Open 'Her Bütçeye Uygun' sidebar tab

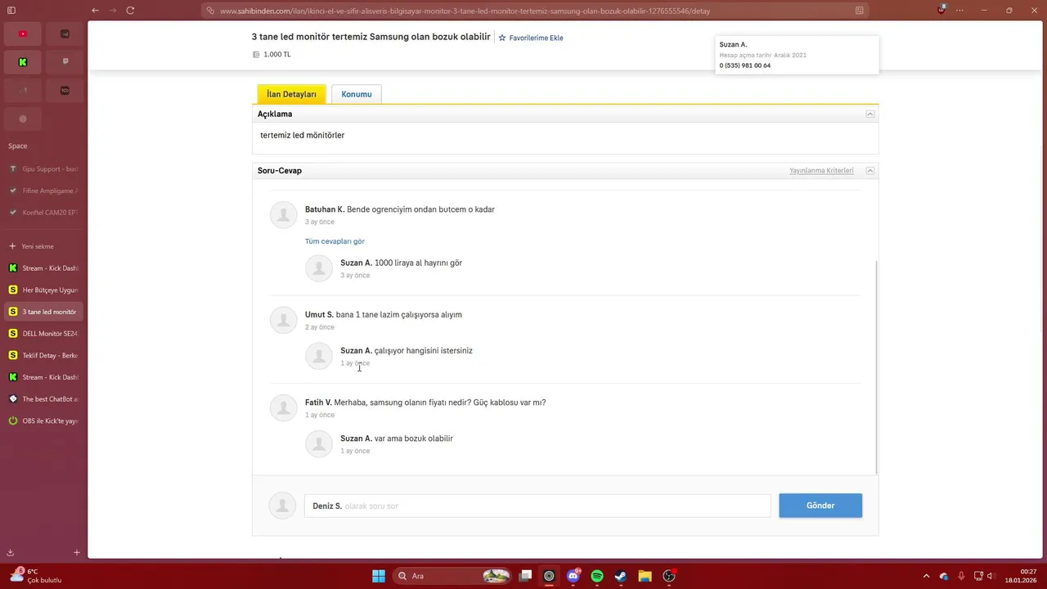[x=43, y=290]
